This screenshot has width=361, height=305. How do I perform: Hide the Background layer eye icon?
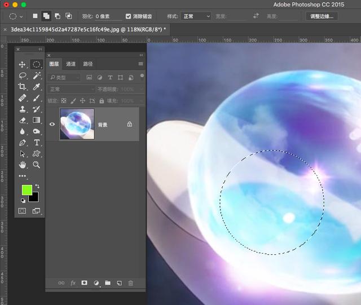pyautogui.click(x=52, y=124)
